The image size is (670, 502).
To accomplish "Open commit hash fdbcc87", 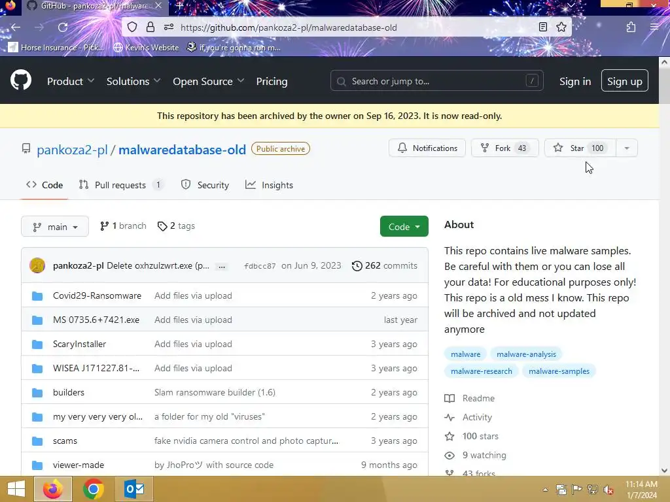I will [260, 266].
